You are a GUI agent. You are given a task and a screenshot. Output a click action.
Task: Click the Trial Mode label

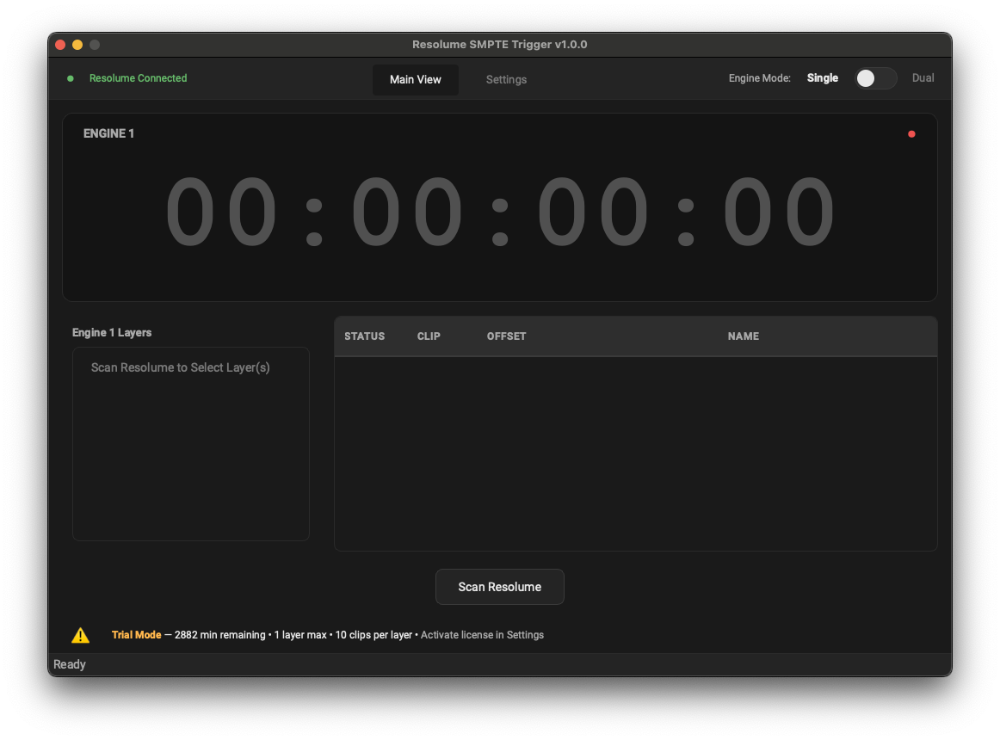(137, 635)
